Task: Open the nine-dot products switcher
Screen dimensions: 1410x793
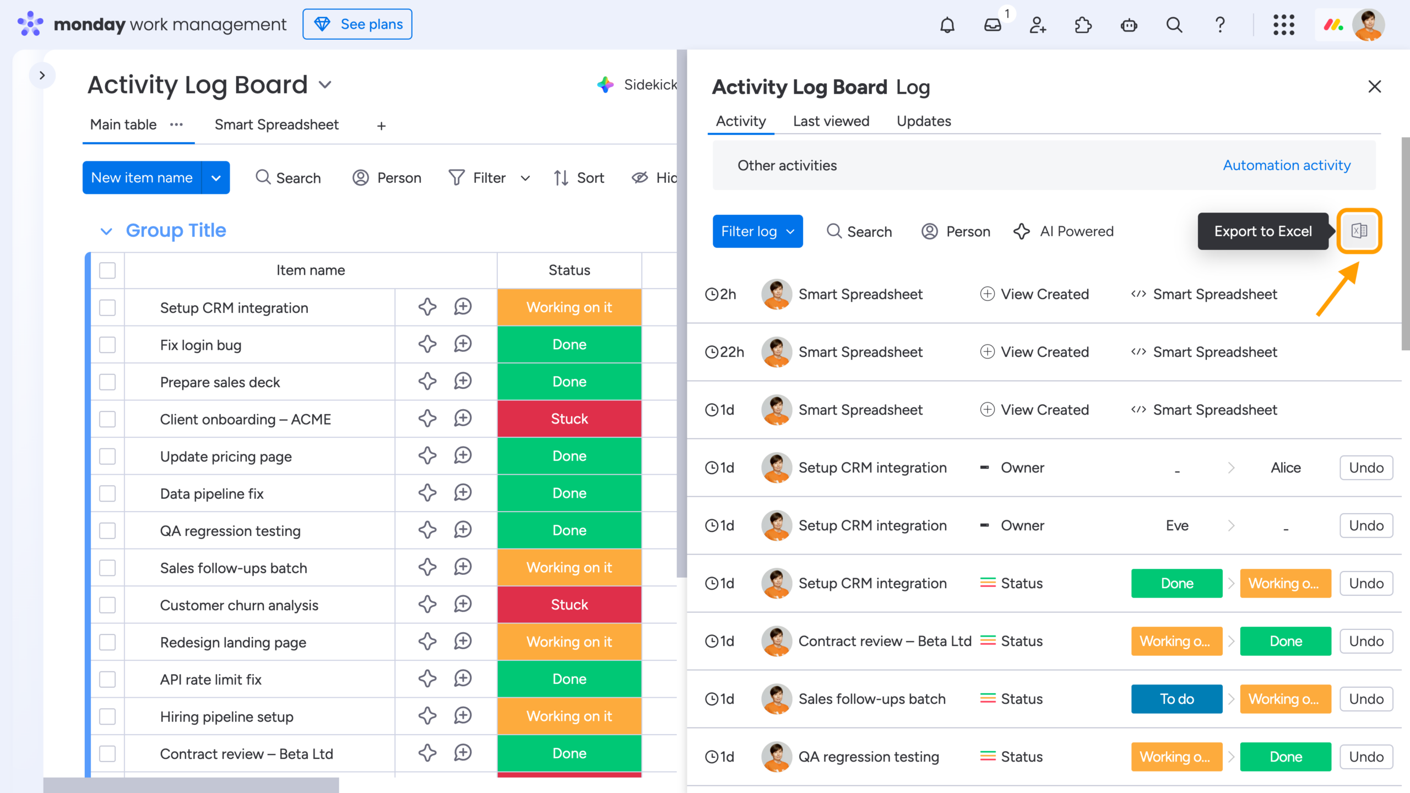Action: [1284, 25]
